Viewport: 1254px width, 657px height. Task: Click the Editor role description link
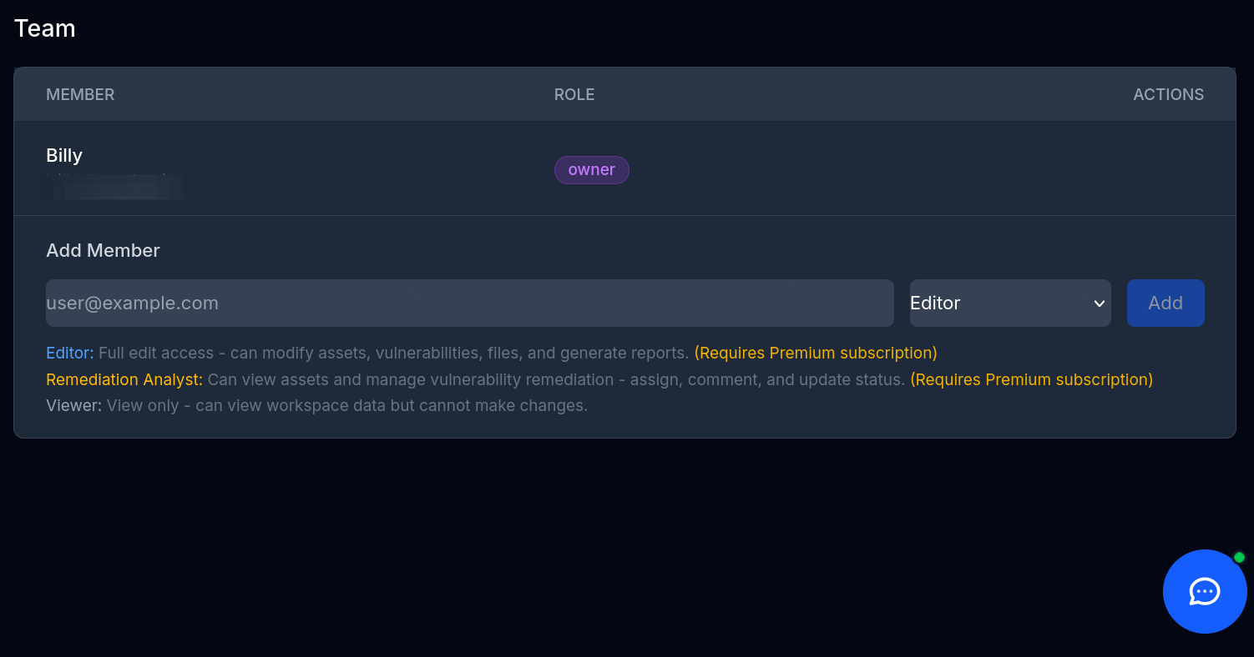(69, 352)
